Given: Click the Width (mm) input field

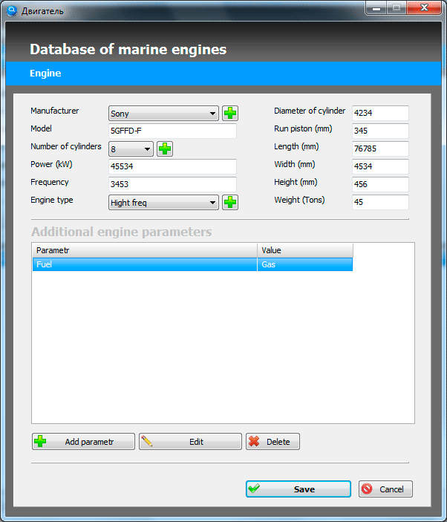Looking at the screenshot, I should click(x=380, y=166).
